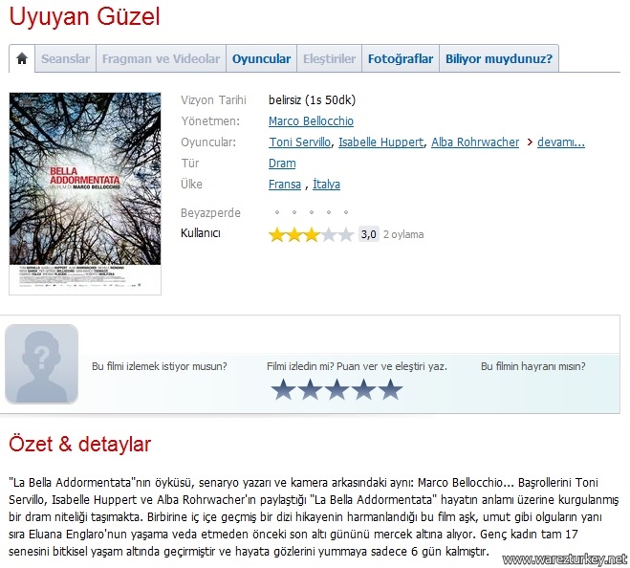
Task: Open the İtalya country link
Action: [326, 185]
